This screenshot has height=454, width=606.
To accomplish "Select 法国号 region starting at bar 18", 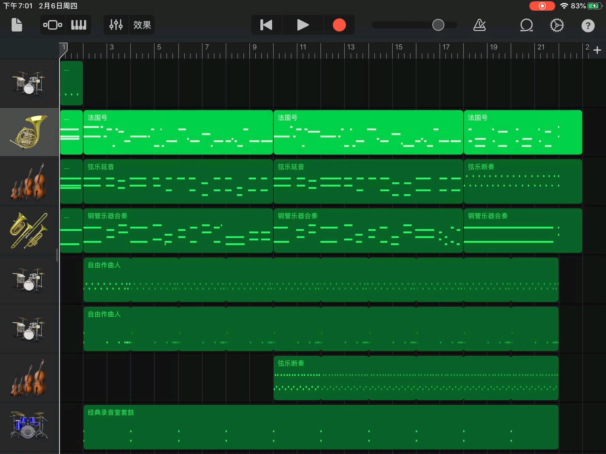I will pyautogui.click(x=523, y=132).
